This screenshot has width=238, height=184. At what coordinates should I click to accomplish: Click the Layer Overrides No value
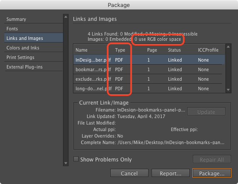point(120,136)
